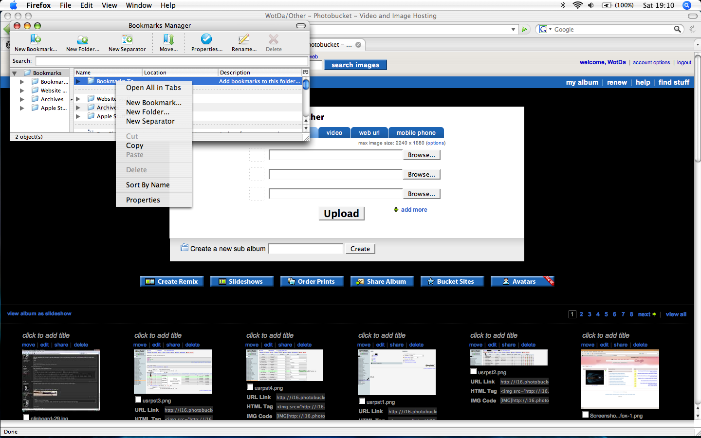Toggle checkbox for usrpst3.png
Image resolution: width=701 pixels, height=438 pixels.
[x=138, y=400]
